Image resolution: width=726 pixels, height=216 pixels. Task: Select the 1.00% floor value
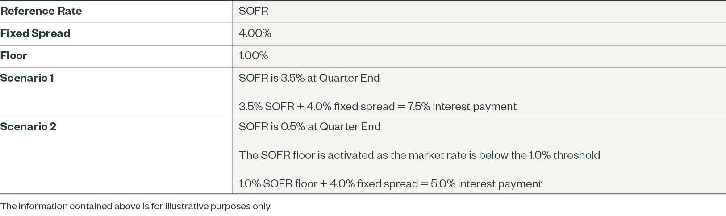[x=253, y=56]
